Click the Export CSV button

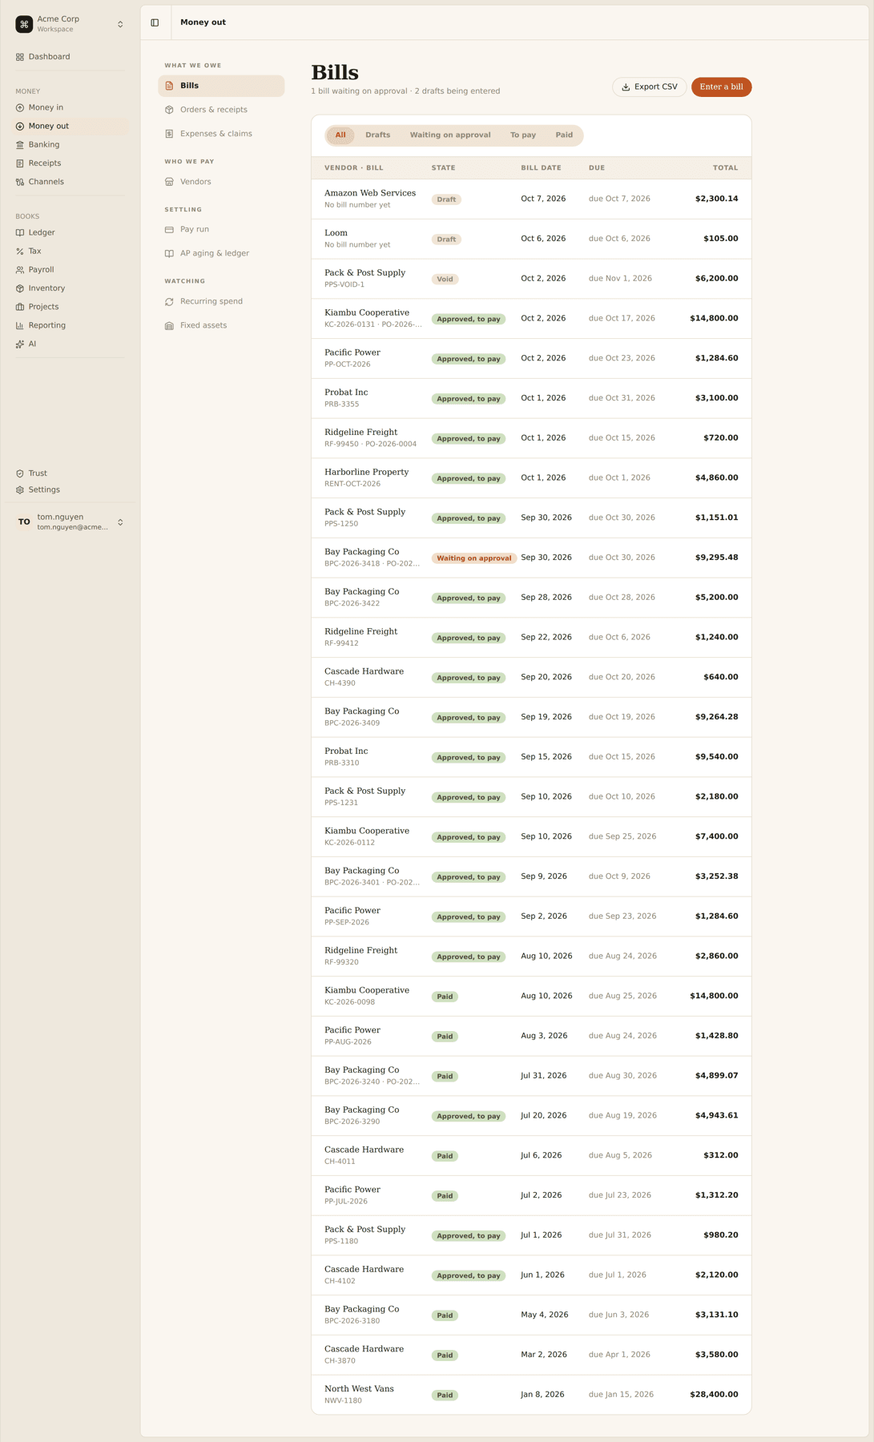650,87
